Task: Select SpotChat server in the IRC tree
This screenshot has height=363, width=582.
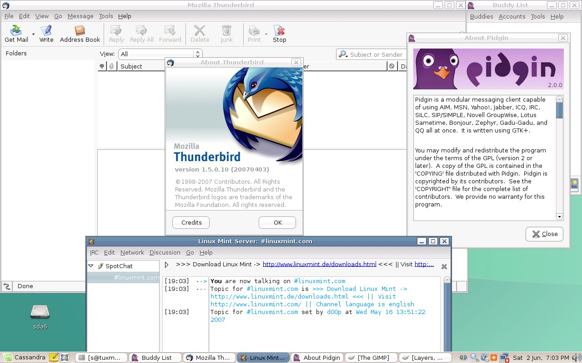Action: tap(119, 266)
